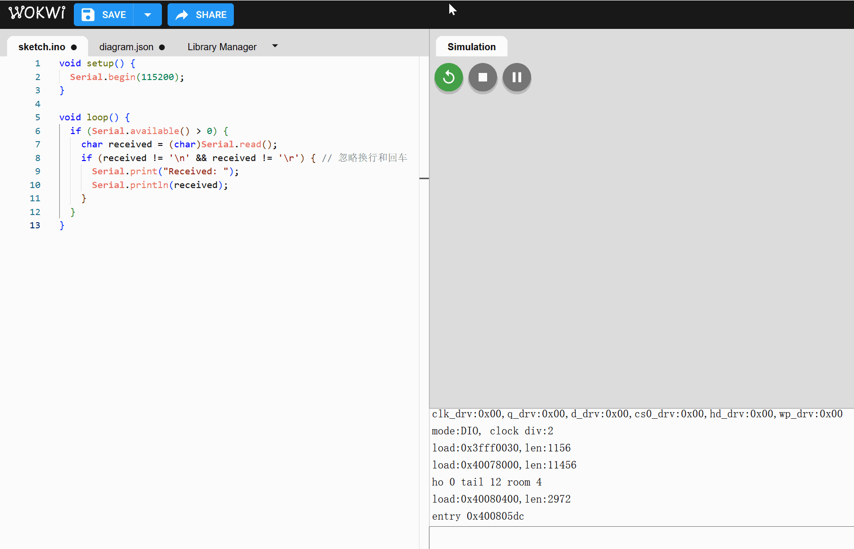The image size is (854, 549).
Task: Open the SAVE options dropdown arrow
Action: click(148, 15)
